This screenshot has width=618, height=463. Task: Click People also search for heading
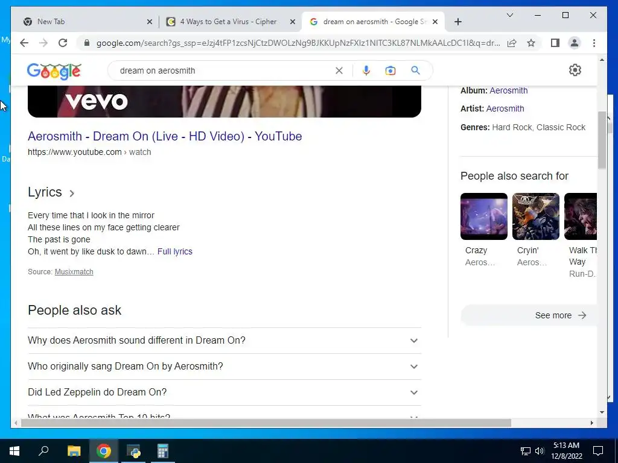click(x=514, y=176)
